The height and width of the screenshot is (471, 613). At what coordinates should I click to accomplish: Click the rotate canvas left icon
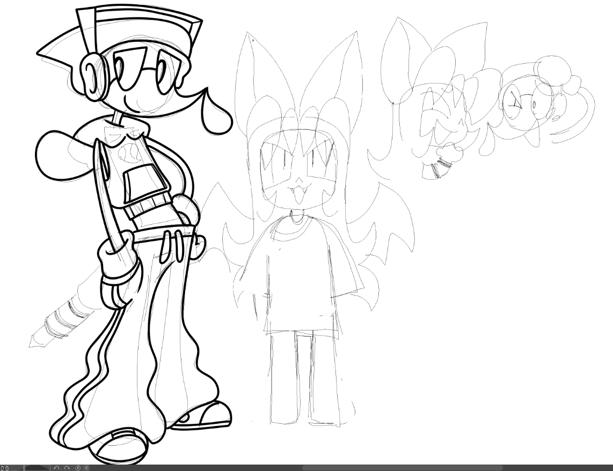click(x=56, y=468)
